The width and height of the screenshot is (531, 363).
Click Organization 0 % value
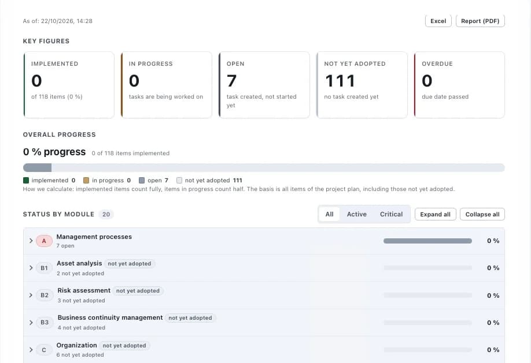[x=493, y=350]
